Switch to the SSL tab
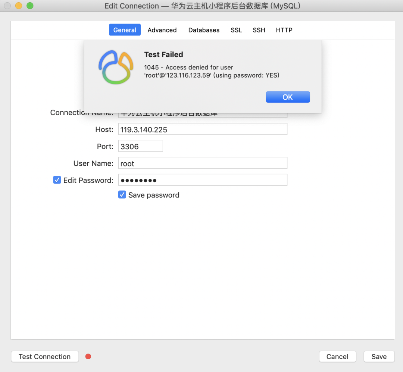The height and width of the screenshot is (372, 403). pyautogui.click(x=236, y=30)
